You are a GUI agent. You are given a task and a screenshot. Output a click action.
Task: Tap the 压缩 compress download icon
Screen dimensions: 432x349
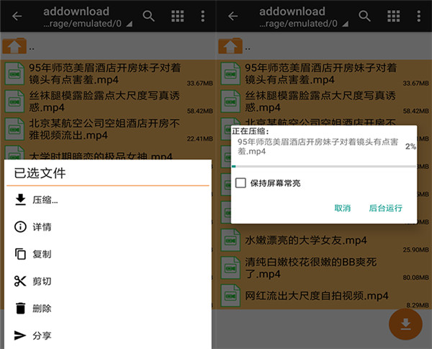[20, 200]
